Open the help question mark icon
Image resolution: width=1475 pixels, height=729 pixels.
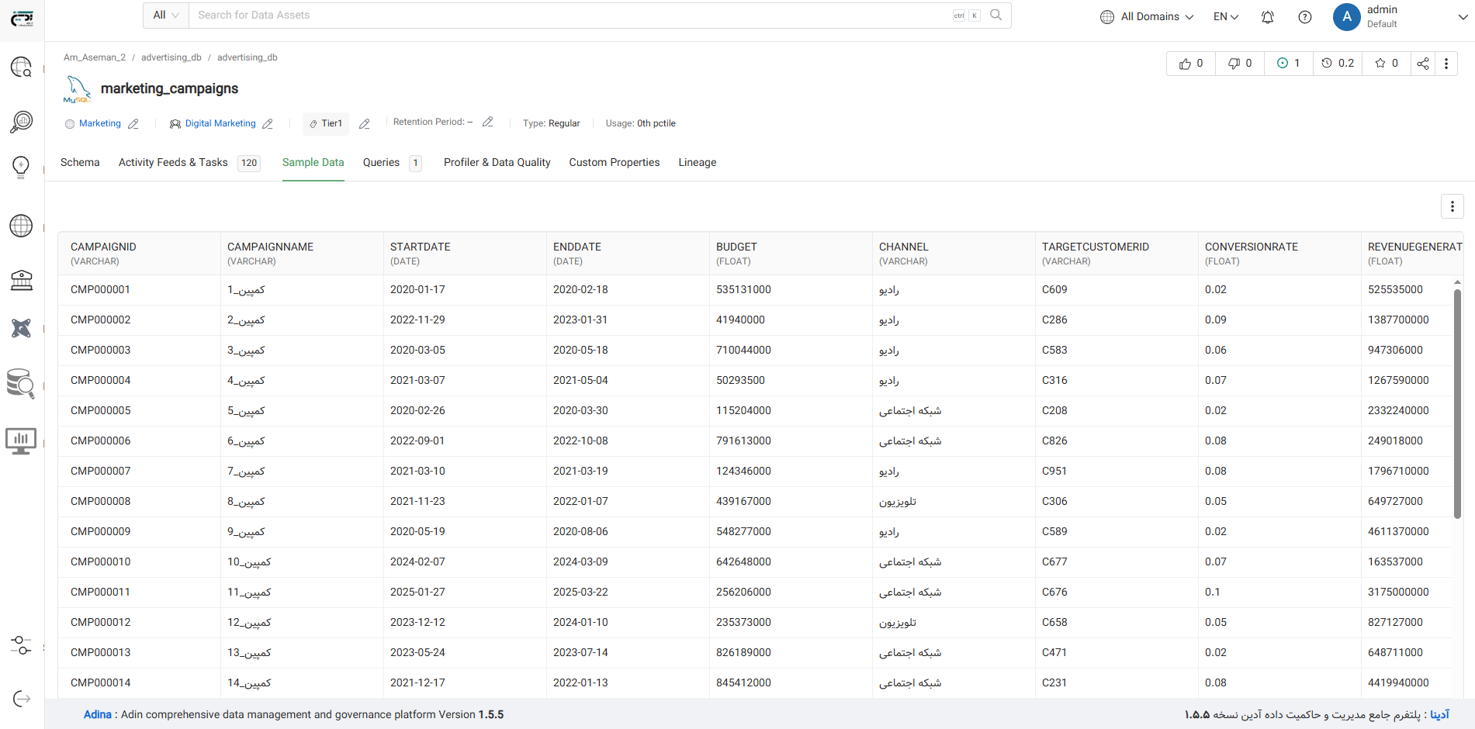tap(1305, 17)
